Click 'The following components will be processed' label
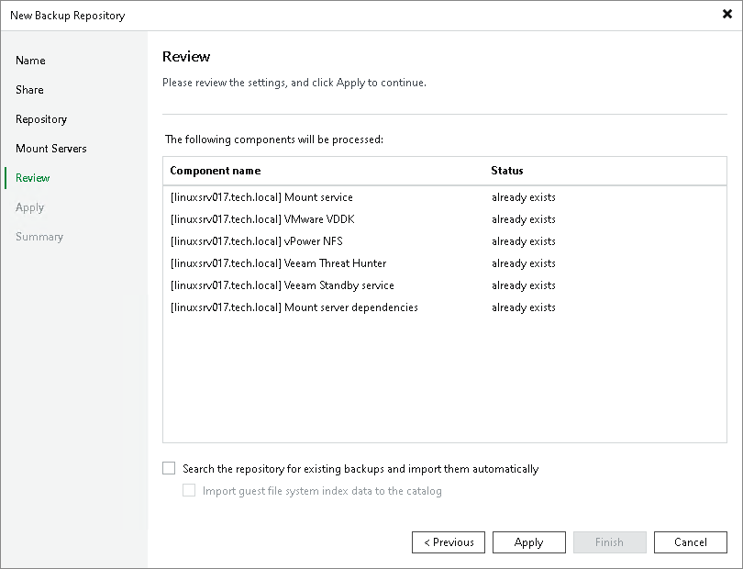This screenshot has height=569, width=743. coord(274,139)
